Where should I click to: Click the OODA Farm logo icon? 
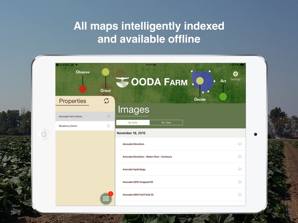(x=122, y=82)
